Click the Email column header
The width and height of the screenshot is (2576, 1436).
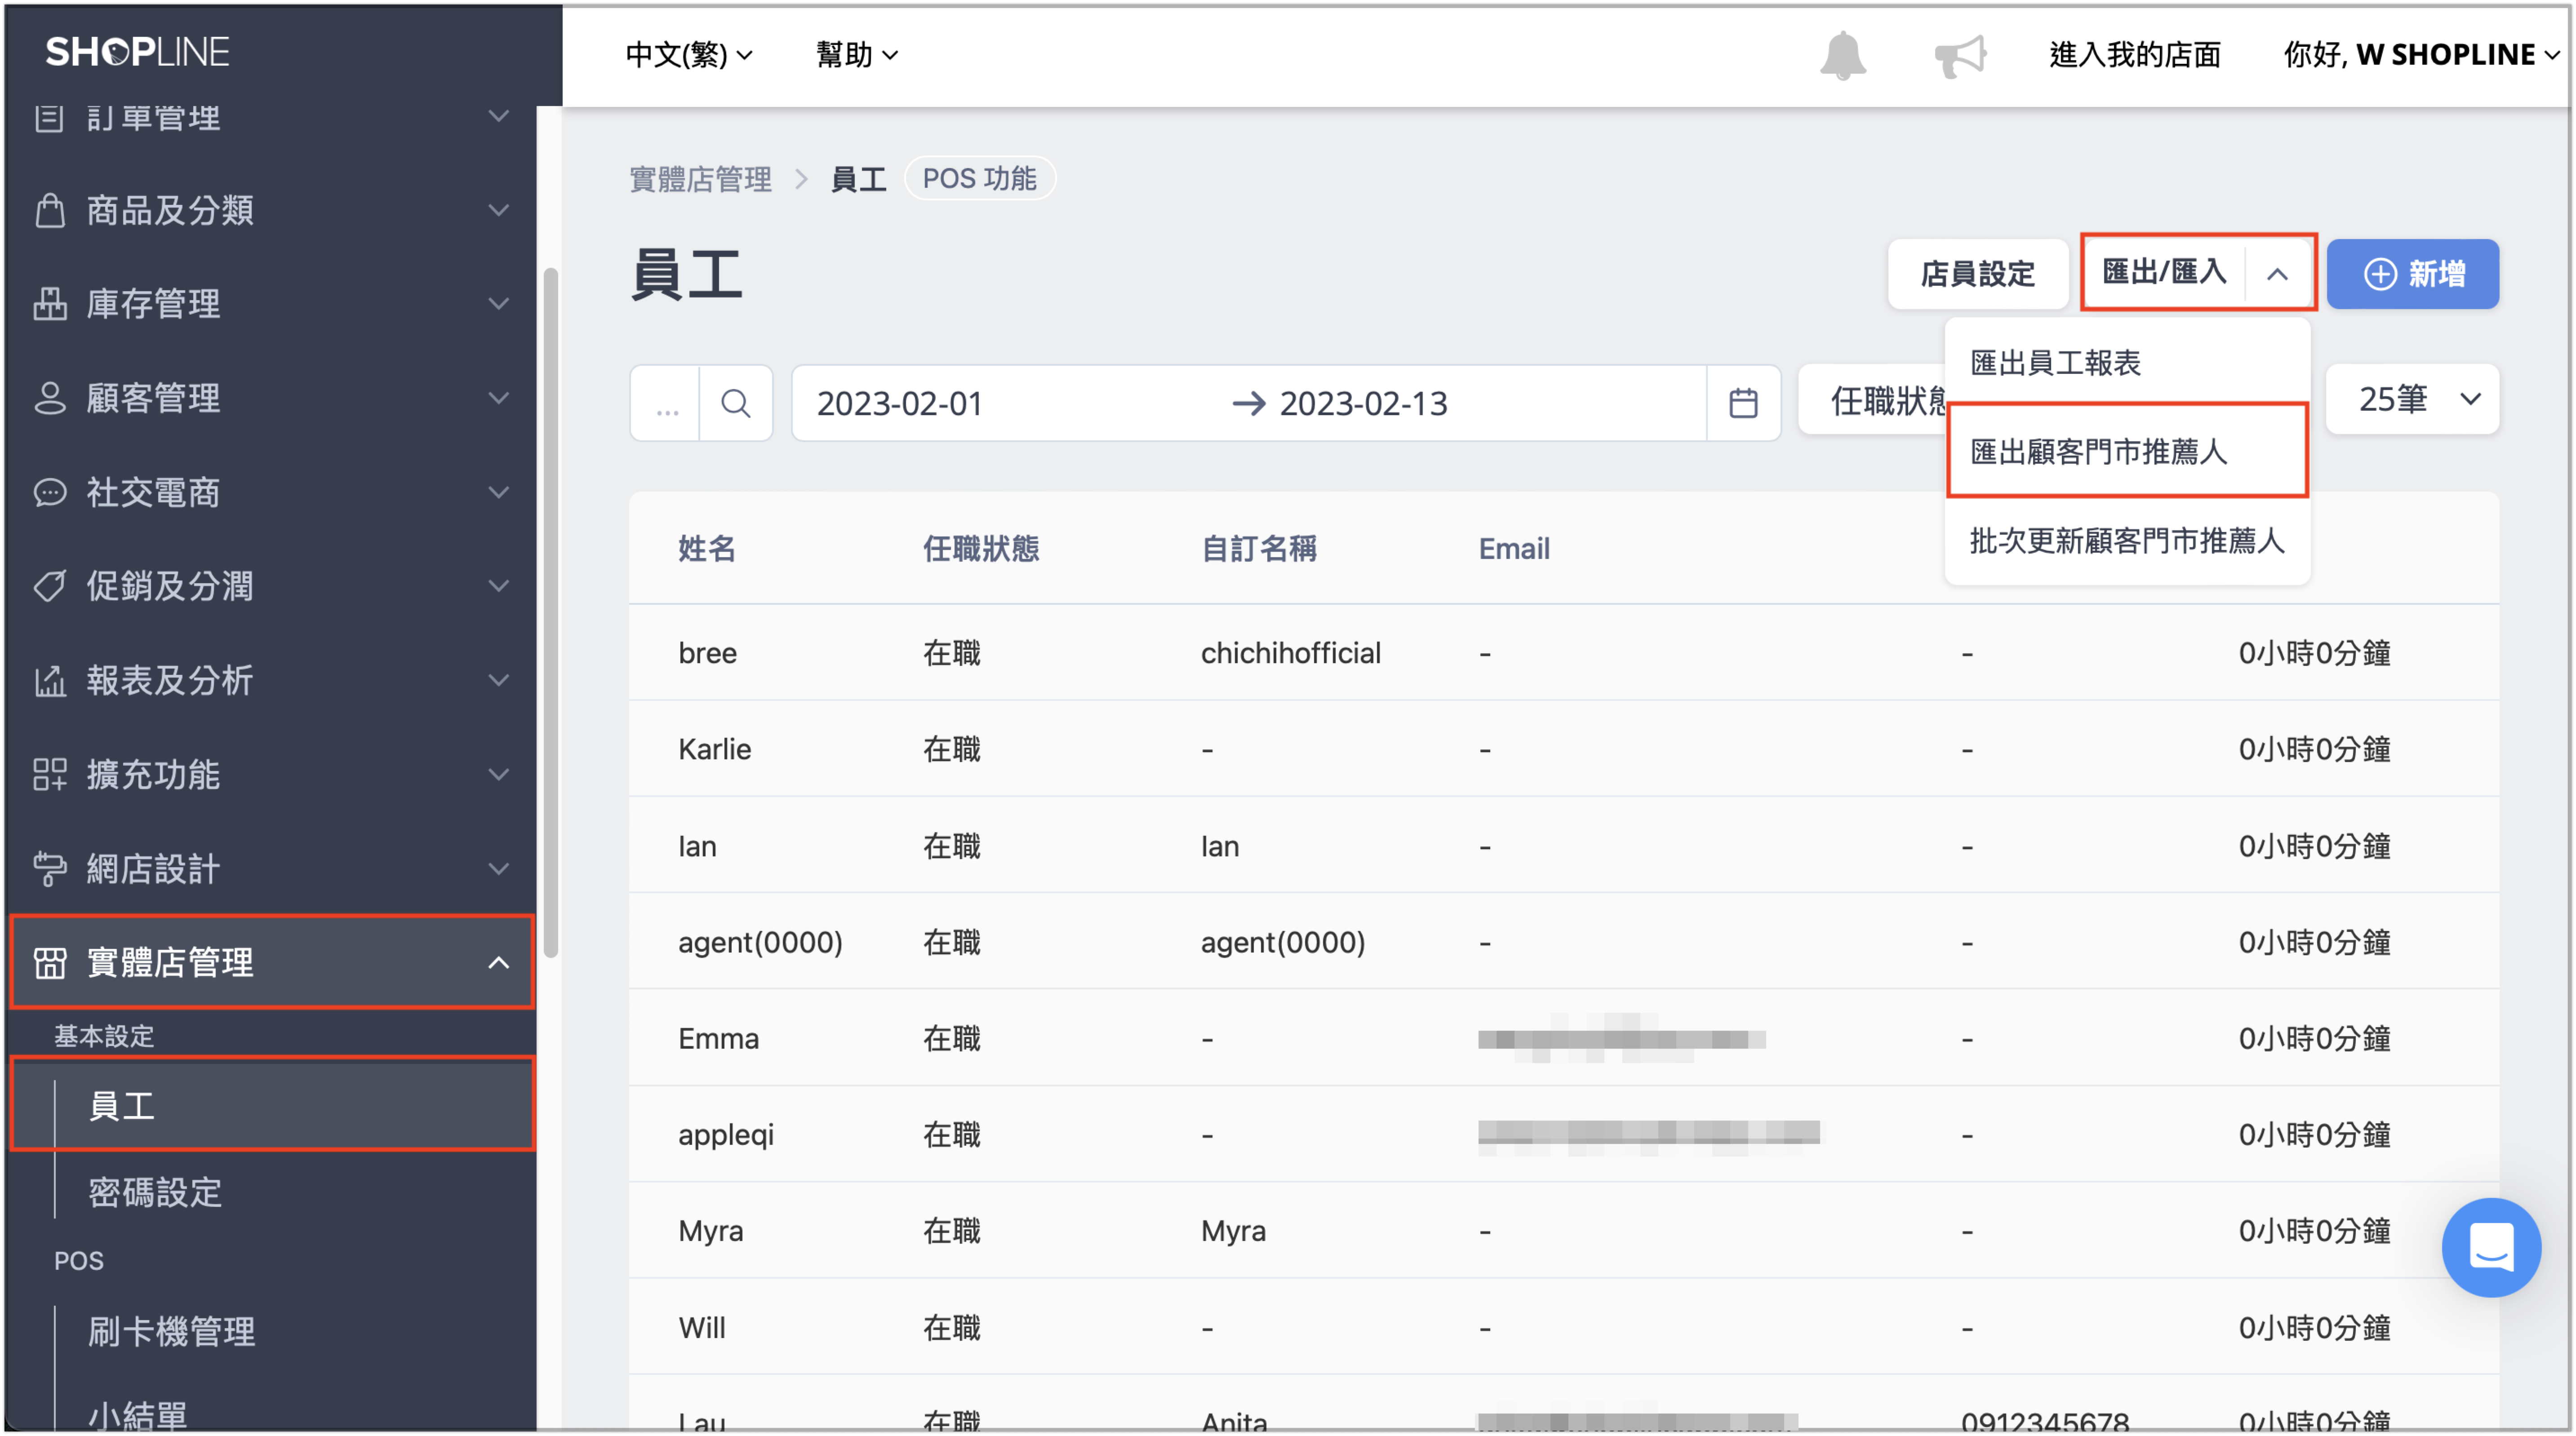click(1513, 548)
